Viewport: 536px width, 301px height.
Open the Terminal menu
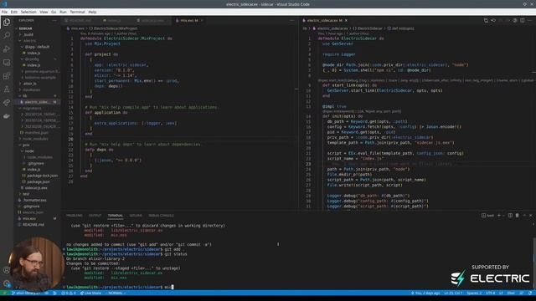pyautogui.click(x=77, y=12)
